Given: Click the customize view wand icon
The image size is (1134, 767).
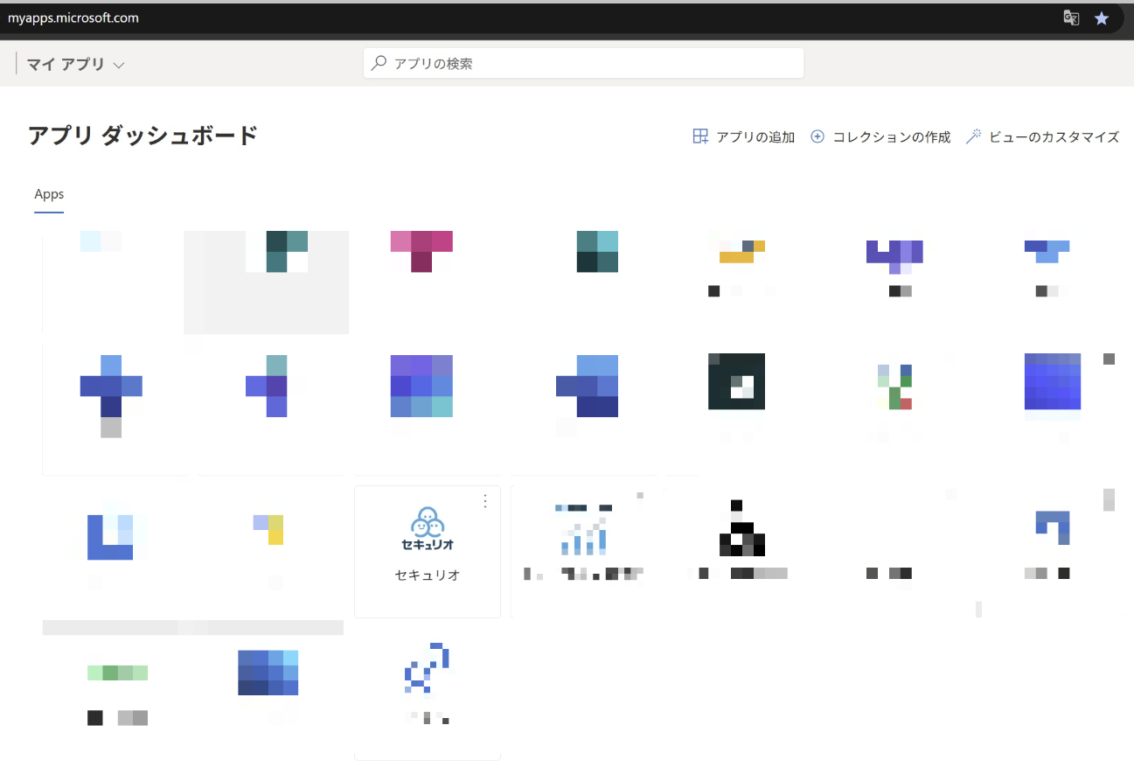Looking at the screenshot, I should coord(973,137).
